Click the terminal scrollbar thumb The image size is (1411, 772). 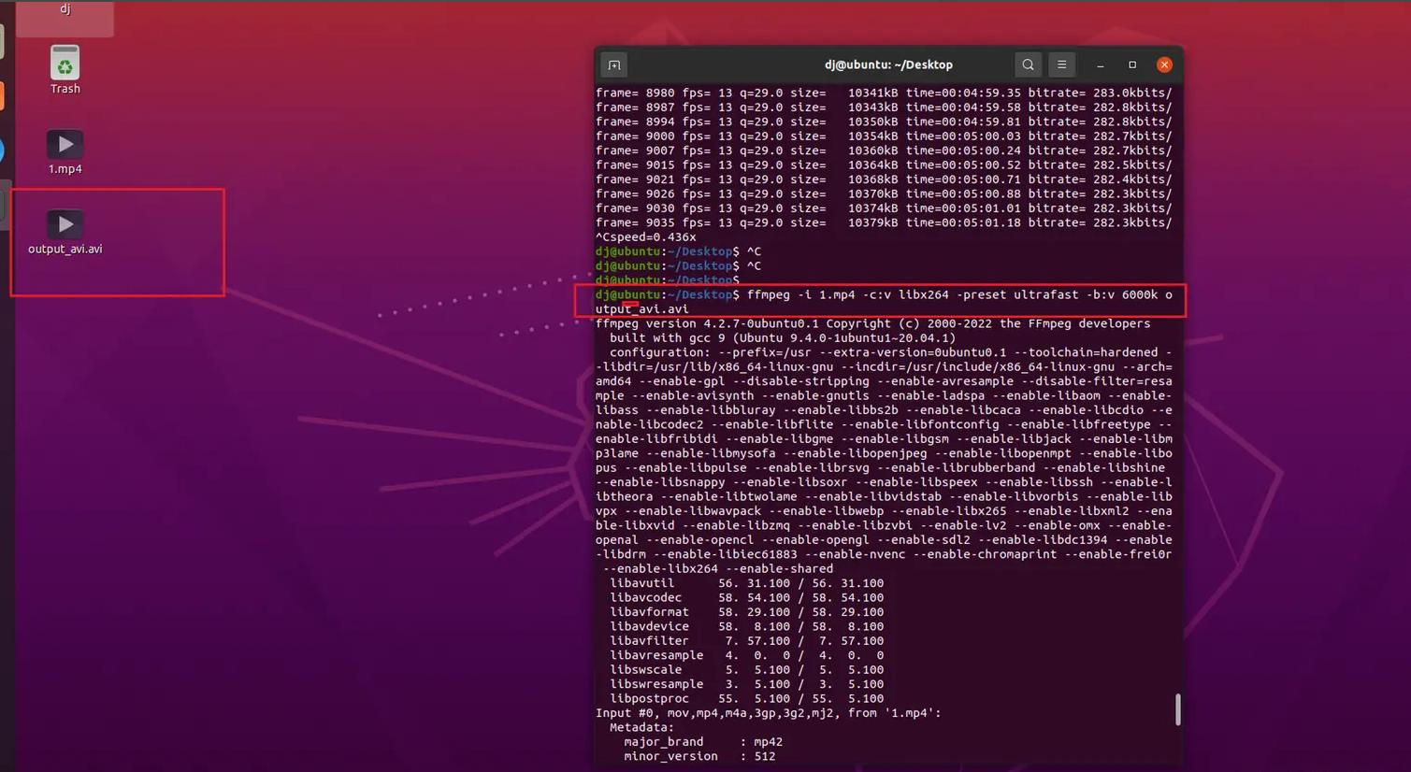1177,709
